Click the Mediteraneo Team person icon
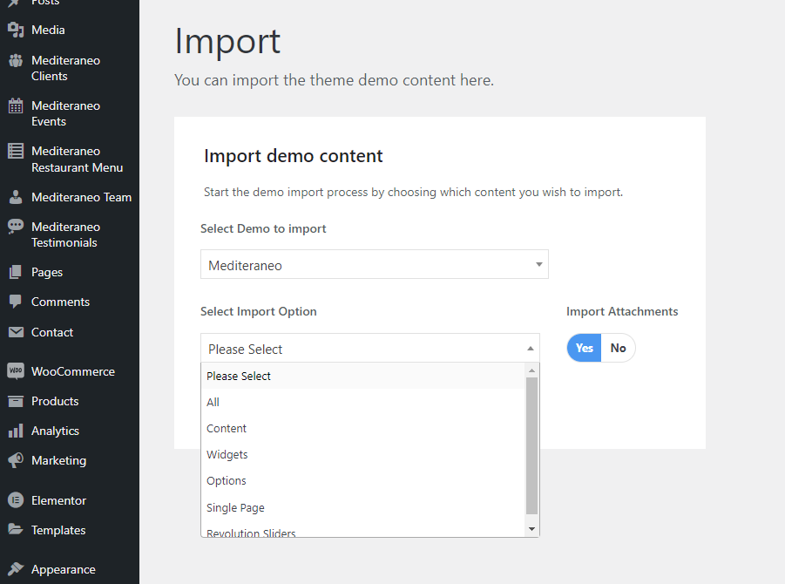Viewport: 785px width, 584px height. [x=16, y=197]
